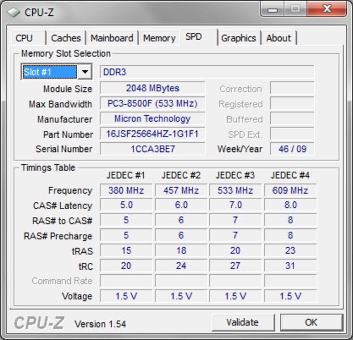Switch to the CPU tab
353x340 pixels.
coord(24,38)
